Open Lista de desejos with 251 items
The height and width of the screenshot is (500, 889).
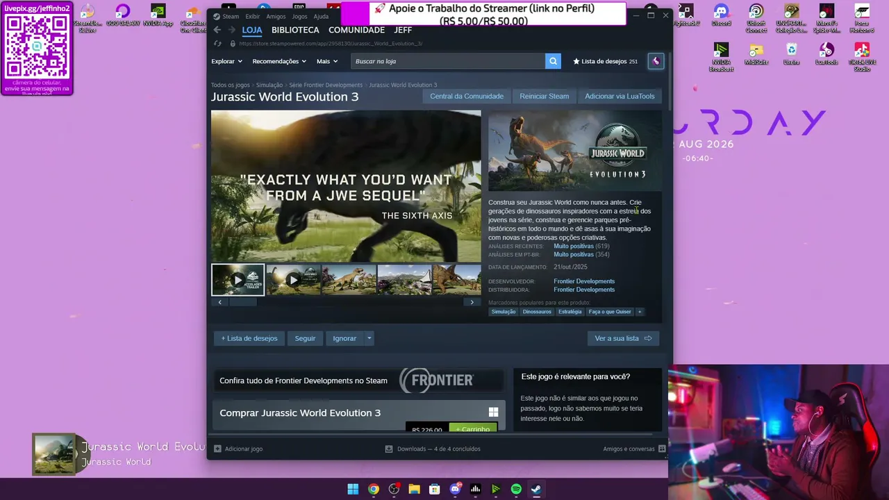(605, 61)
